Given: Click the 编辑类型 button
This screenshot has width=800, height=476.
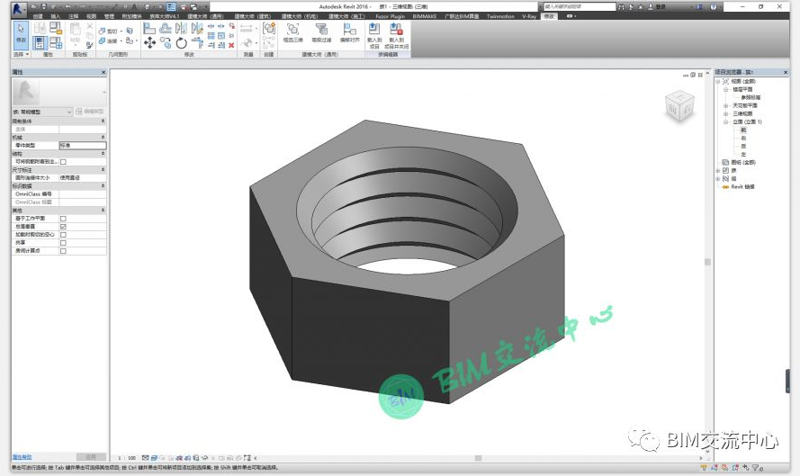Looking at the screenshot, I should [90, 112].
